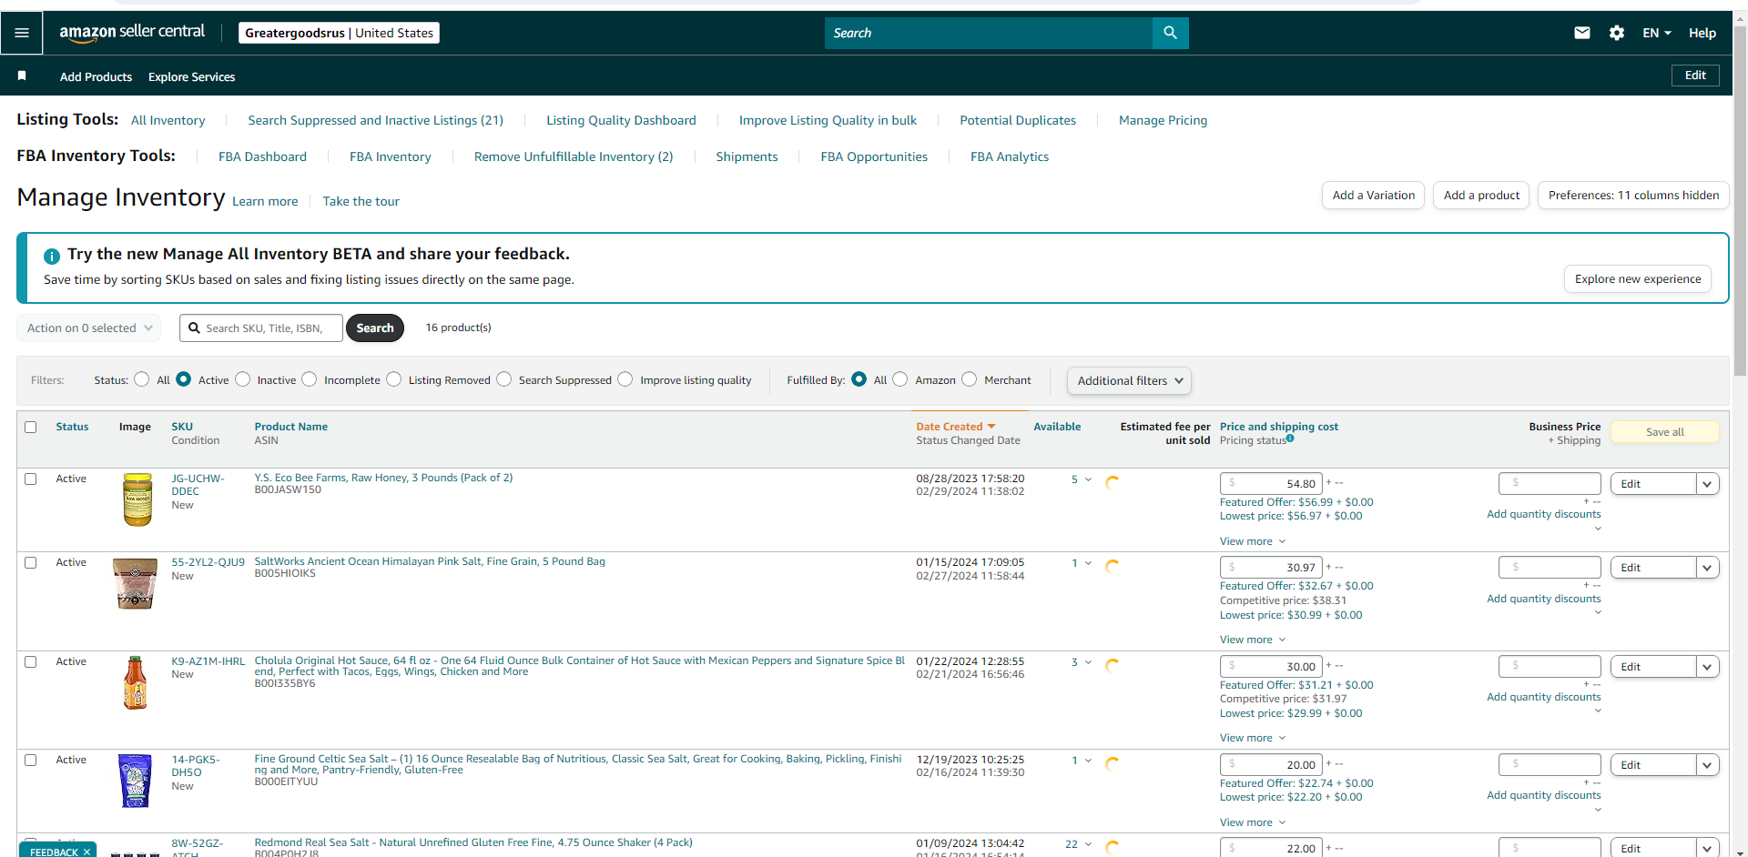
Task: Select Fulfilled By Amazon radio
Action: [x=900, y=379]
